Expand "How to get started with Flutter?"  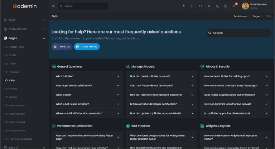click(87, 86)
